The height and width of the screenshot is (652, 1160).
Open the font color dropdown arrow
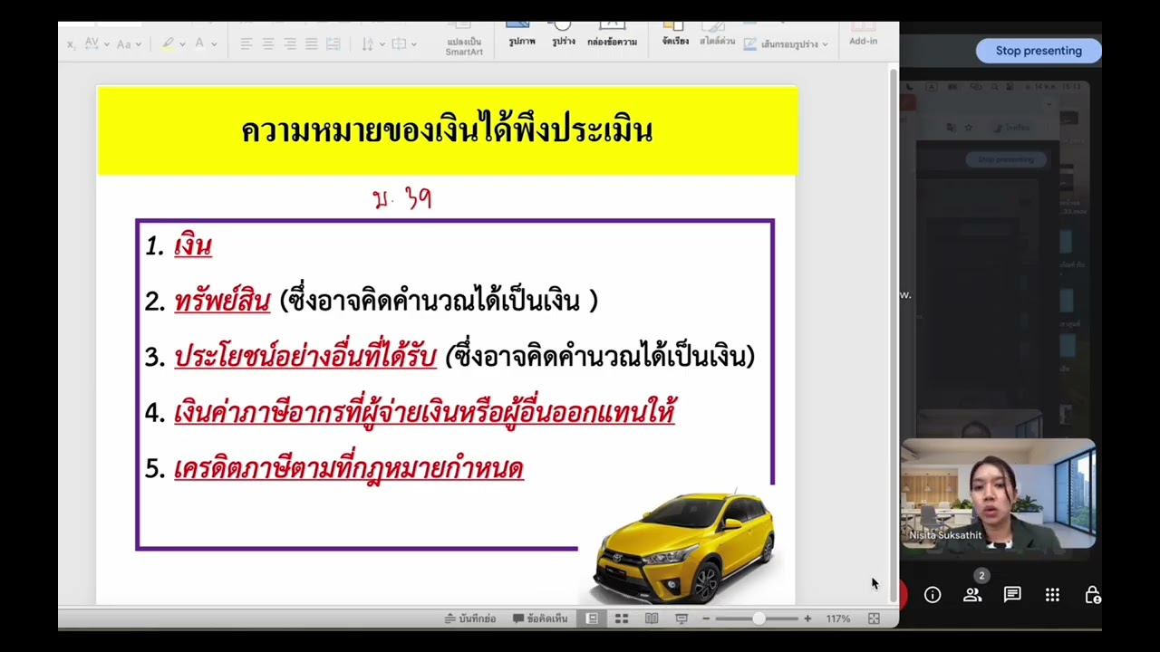pos(215,43)
